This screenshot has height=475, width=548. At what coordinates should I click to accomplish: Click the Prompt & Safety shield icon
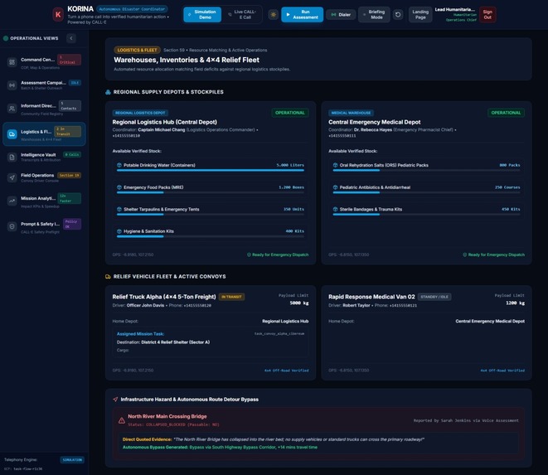[12, 226]
